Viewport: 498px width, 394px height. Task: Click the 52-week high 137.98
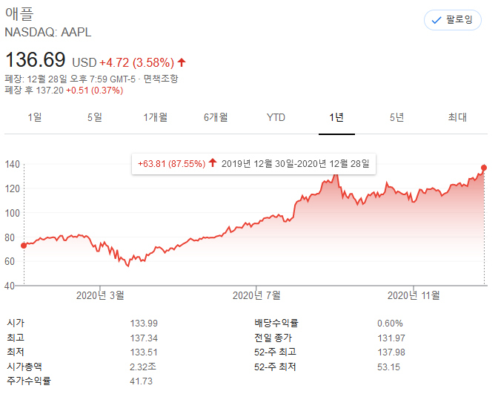pos(391,352)
